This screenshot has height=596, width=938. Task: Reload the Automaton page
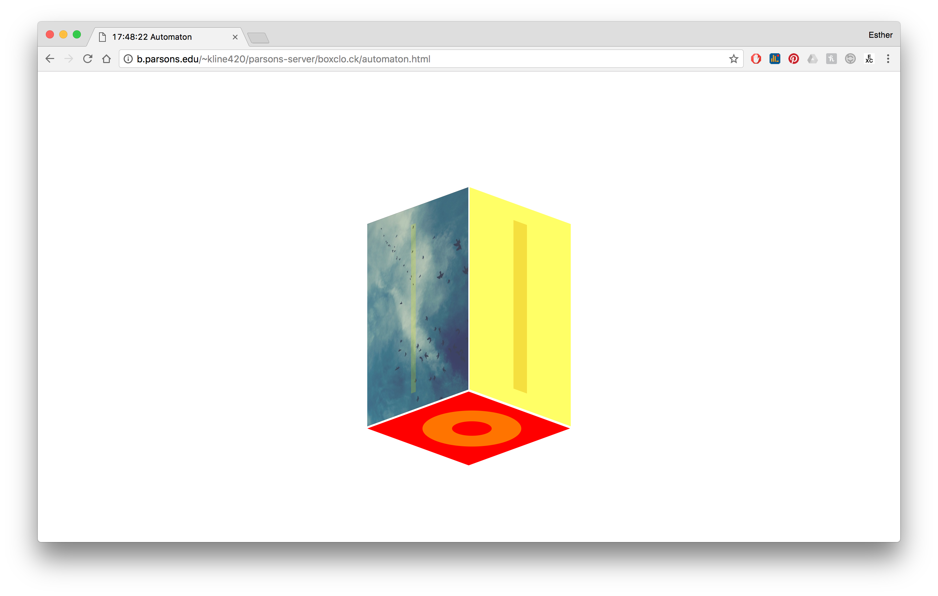point(88,59)
